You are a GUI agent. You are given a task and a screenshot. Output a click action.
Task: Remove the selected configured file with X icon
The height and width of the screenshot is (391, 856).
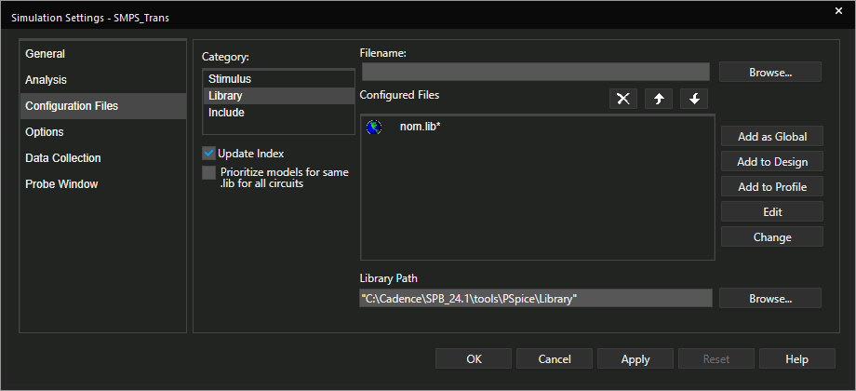(622, 99)
